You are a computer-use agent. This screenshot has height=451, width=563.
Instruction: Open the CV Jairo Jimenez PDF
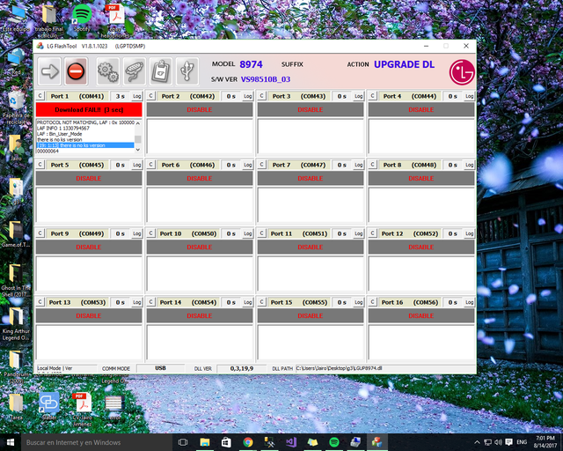(x=82, y=410)
